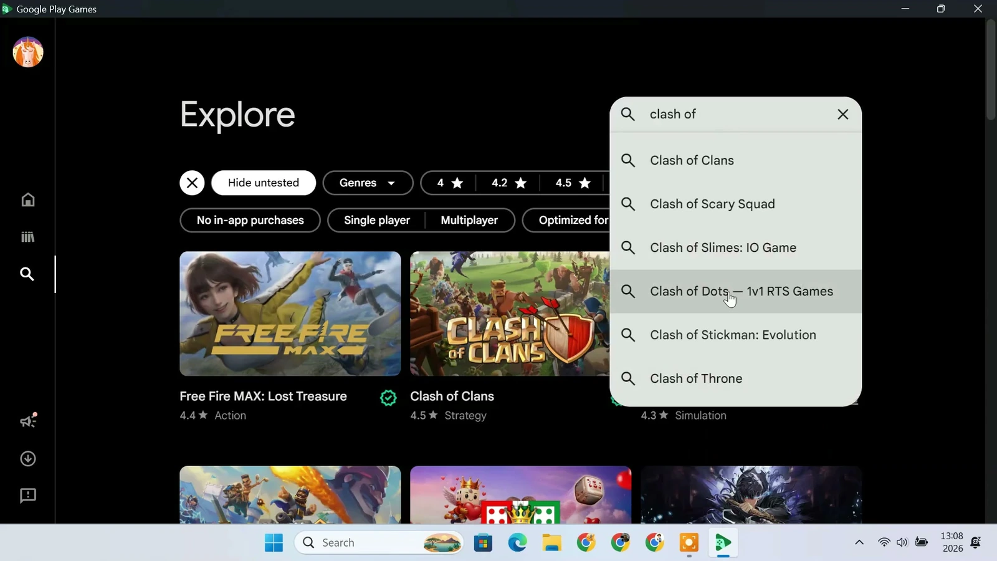Open the Library icon in sidebar

click(x=27, y=237)
